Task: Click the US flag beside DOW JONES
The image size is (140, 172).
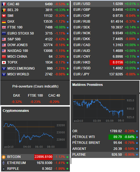Action: (x=4, y=45)
